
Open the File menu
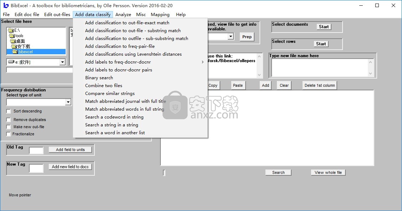6,15
